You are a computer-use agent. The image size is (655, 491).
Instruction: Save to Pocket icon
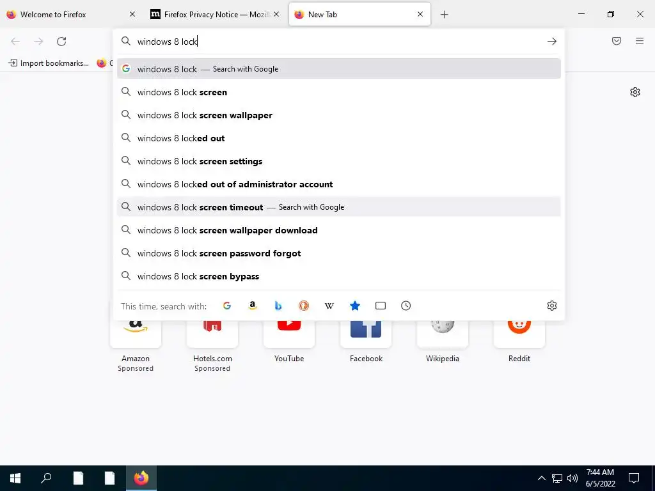(617, 41)
